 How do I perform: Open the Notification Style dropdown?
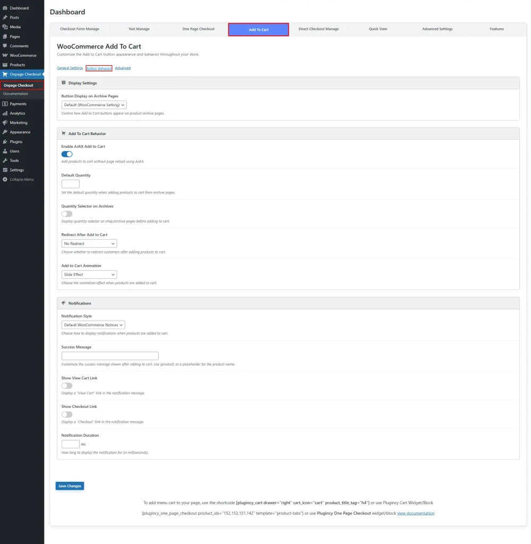[93, 325]
